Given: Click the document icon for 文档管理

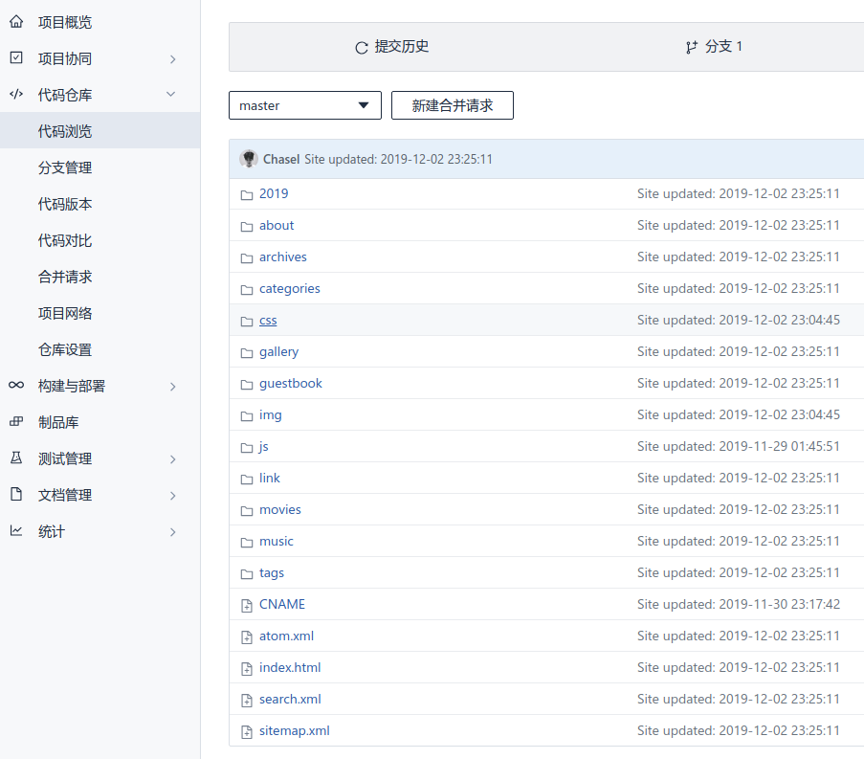Looking at the screenshot, I should 16,495.
